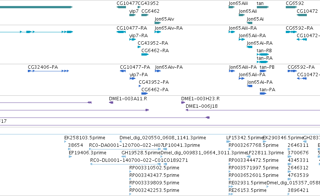Screen dimensions: 320x196
Task: Open the LP22811.3prime EST label
Action: tap(265, 153)
